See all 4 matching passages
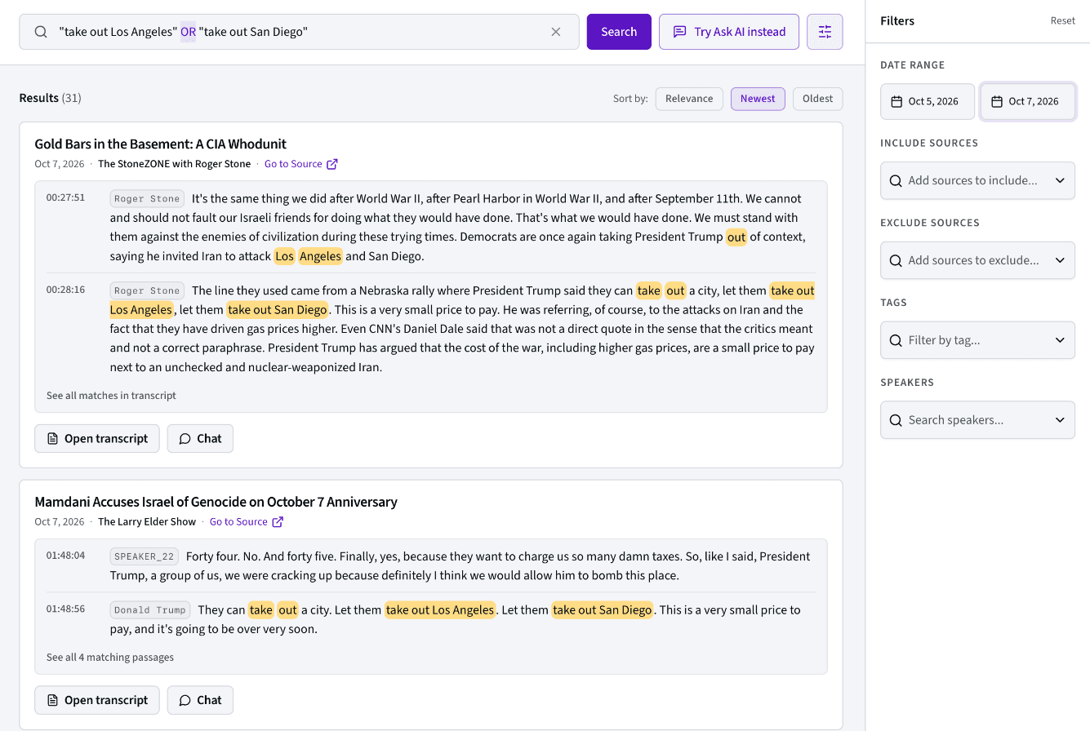The image size is (1090, 731). pos(110,658)
